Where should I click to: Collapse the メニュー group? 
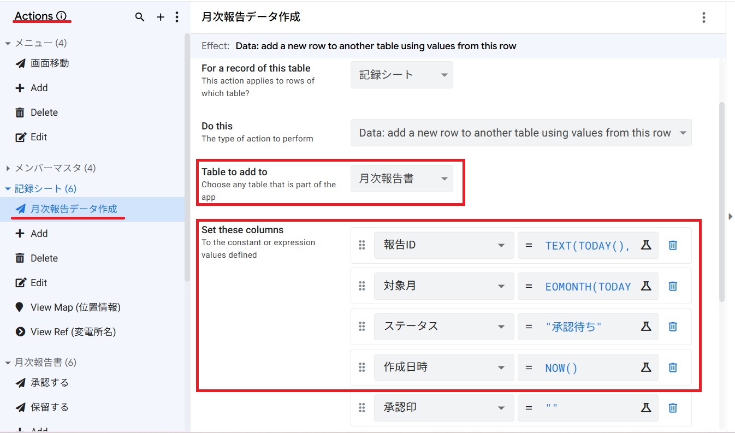[x=8, y=43]
